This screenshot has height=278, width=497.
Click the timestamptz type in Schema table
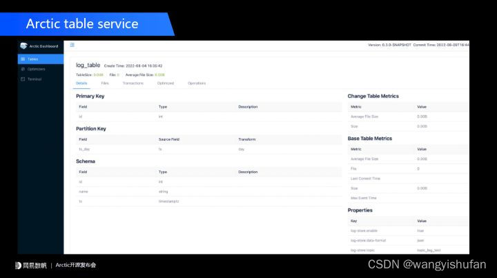pos(168,201)
